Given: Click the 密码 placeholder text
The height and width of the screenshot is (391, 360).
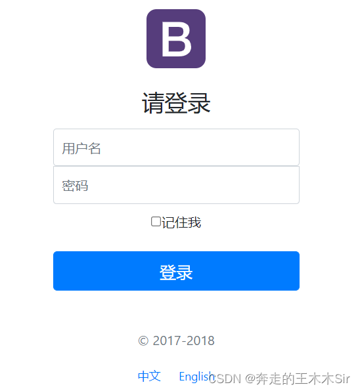Looking at the screenshot, I should [x=75, y=186].
